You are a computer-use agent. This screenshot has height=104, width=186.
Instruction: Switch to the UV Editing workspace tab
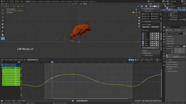tap(47, 1)
